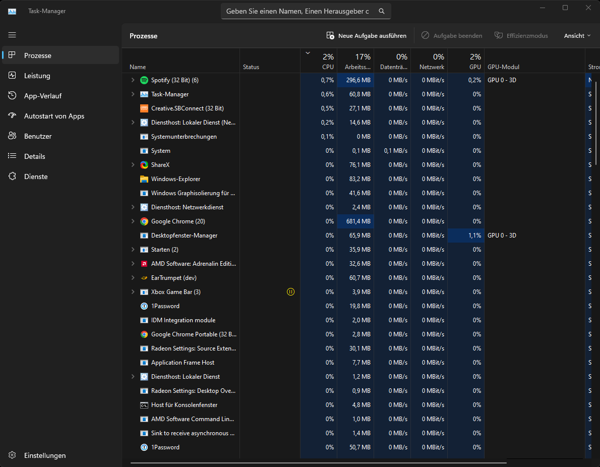600x467 pixels.
Task: Click the Details list icon
Action: [12, 156]
